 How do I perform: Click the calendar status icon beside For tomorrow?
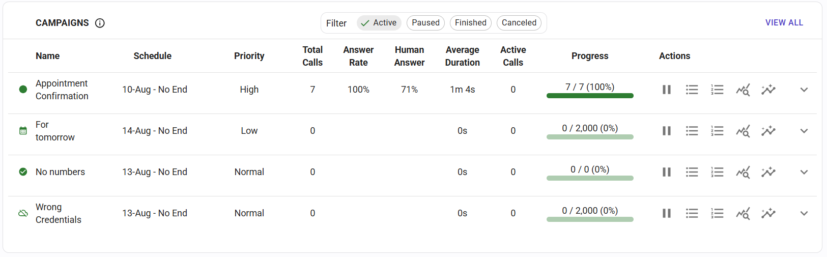tap(23, 131)
